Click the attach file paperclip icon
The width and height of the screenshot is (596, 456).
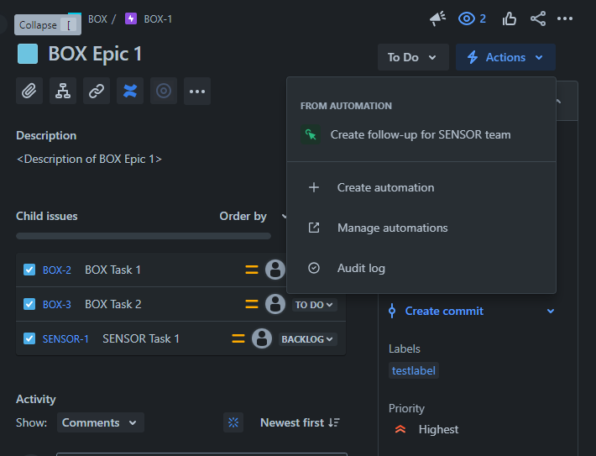[x=29, y=91]
